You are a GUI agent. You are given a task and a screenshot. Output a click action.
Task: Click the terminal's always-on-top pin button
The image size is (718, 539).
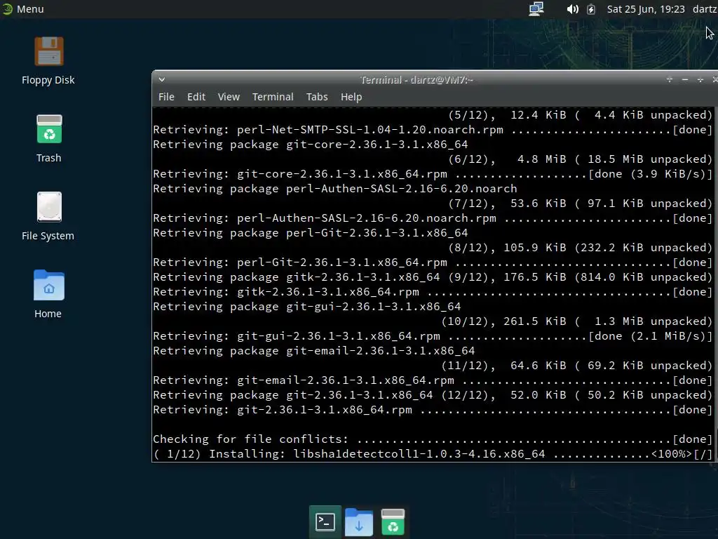(x=670, y=80)
